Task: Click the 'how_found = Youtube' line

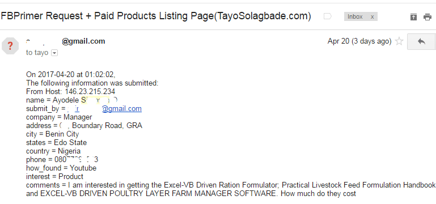Action: [x=61, y=168]
